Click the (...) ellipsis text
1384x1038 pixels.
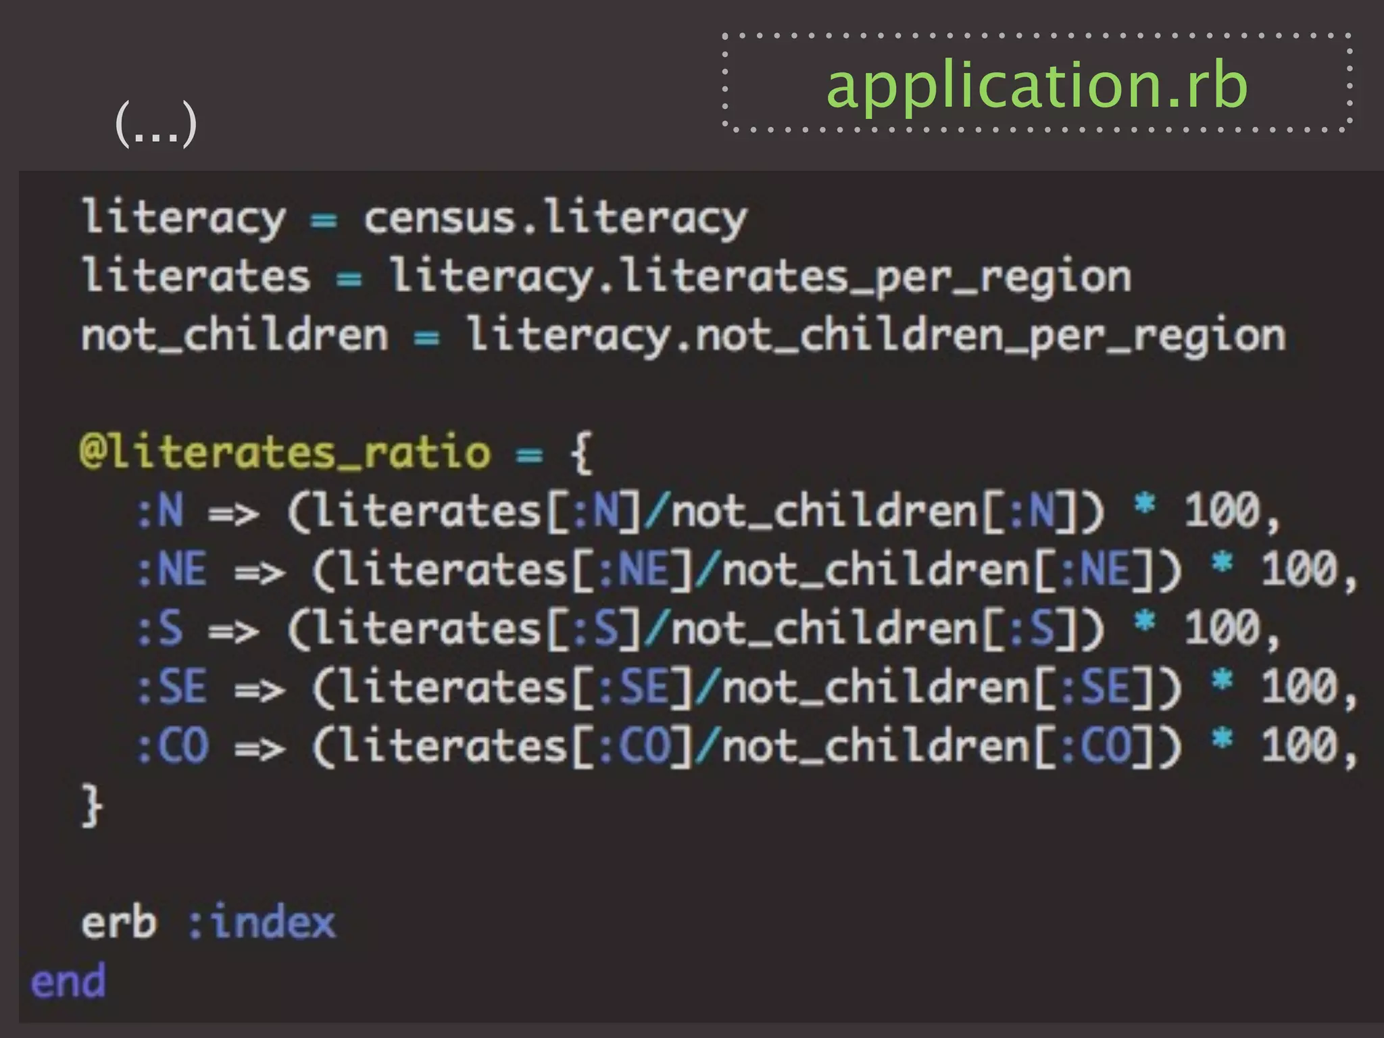pyautogui.click(x=156, y=124)
